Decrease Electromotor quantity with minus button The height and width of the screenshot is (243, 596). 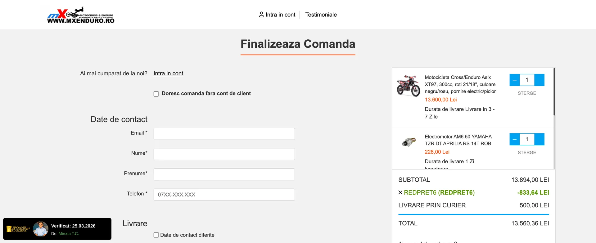tap(514, 139)
